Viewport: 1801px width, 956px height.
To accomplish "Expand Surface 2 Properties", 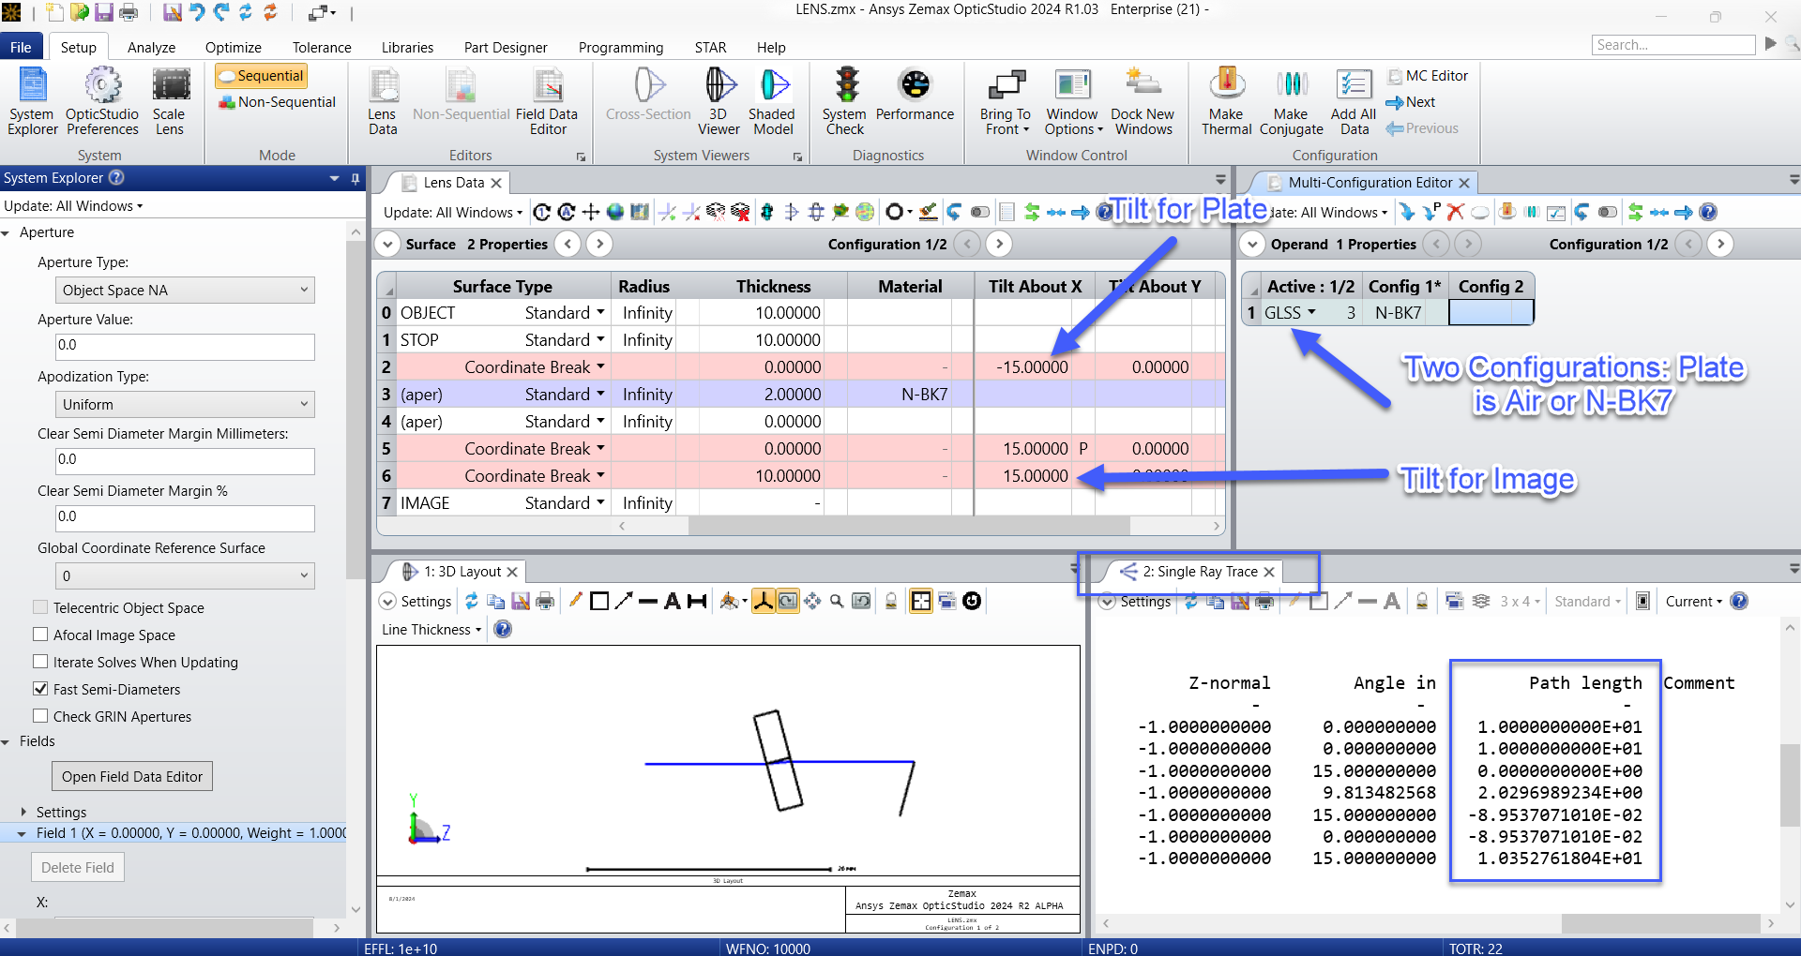I will click(x=388, y=245).
